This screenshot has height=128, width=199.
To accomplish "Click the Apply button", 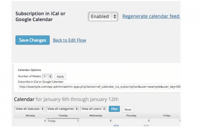I will point(60,76).
